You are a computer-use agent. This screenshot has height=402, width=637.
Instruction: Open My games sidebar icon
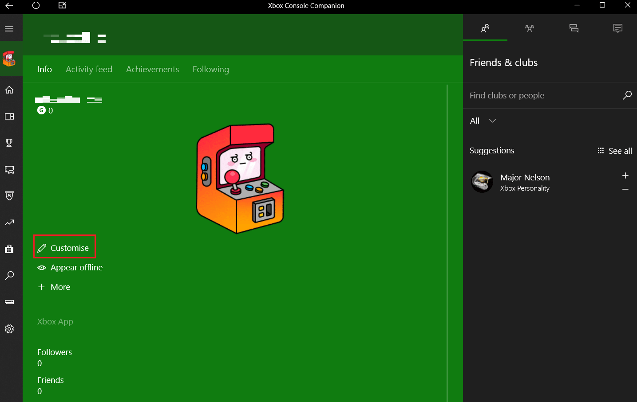[9, 117]
